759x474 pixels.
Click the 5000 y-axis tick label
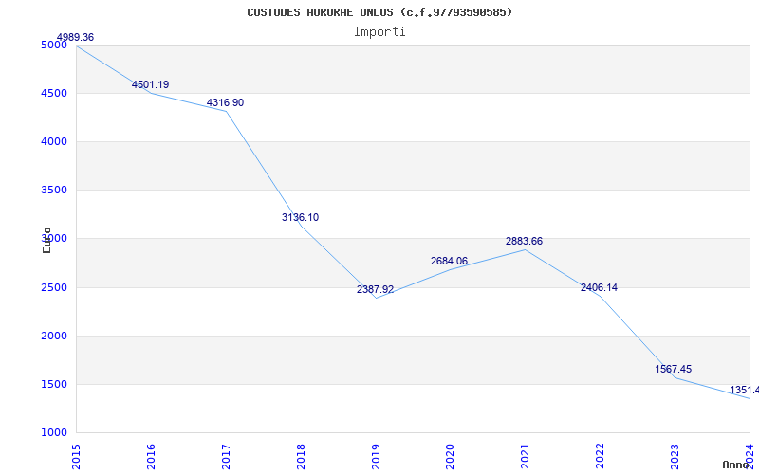pyautogui.click(x=54, y=45)
